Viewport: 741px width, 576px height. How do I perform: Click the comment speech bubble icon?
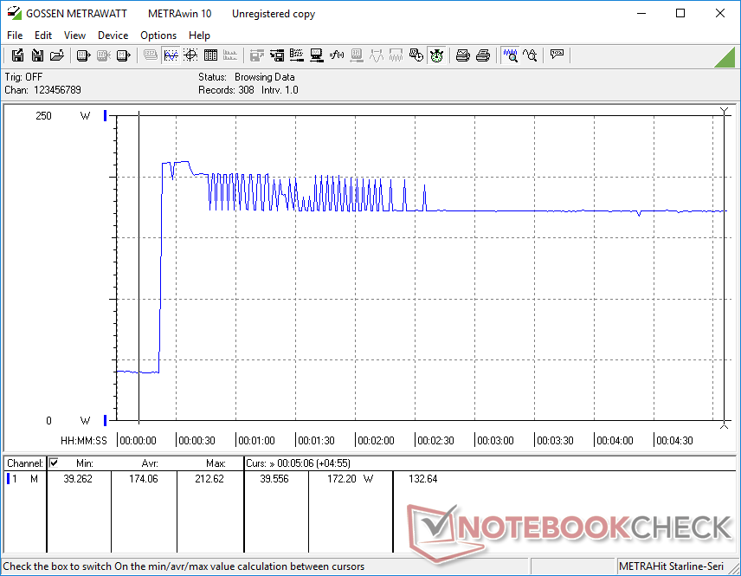click(x=557, y=55)
